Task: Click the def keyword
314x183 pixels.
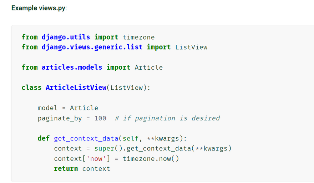Action: (44, 138)
